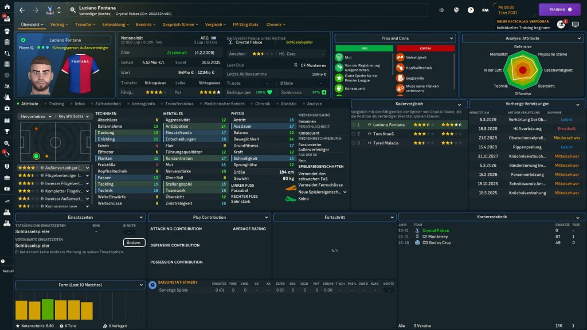The image size is (587, 330).
Task: Click the green position dot on pitch
Action: tap(36, 156)
